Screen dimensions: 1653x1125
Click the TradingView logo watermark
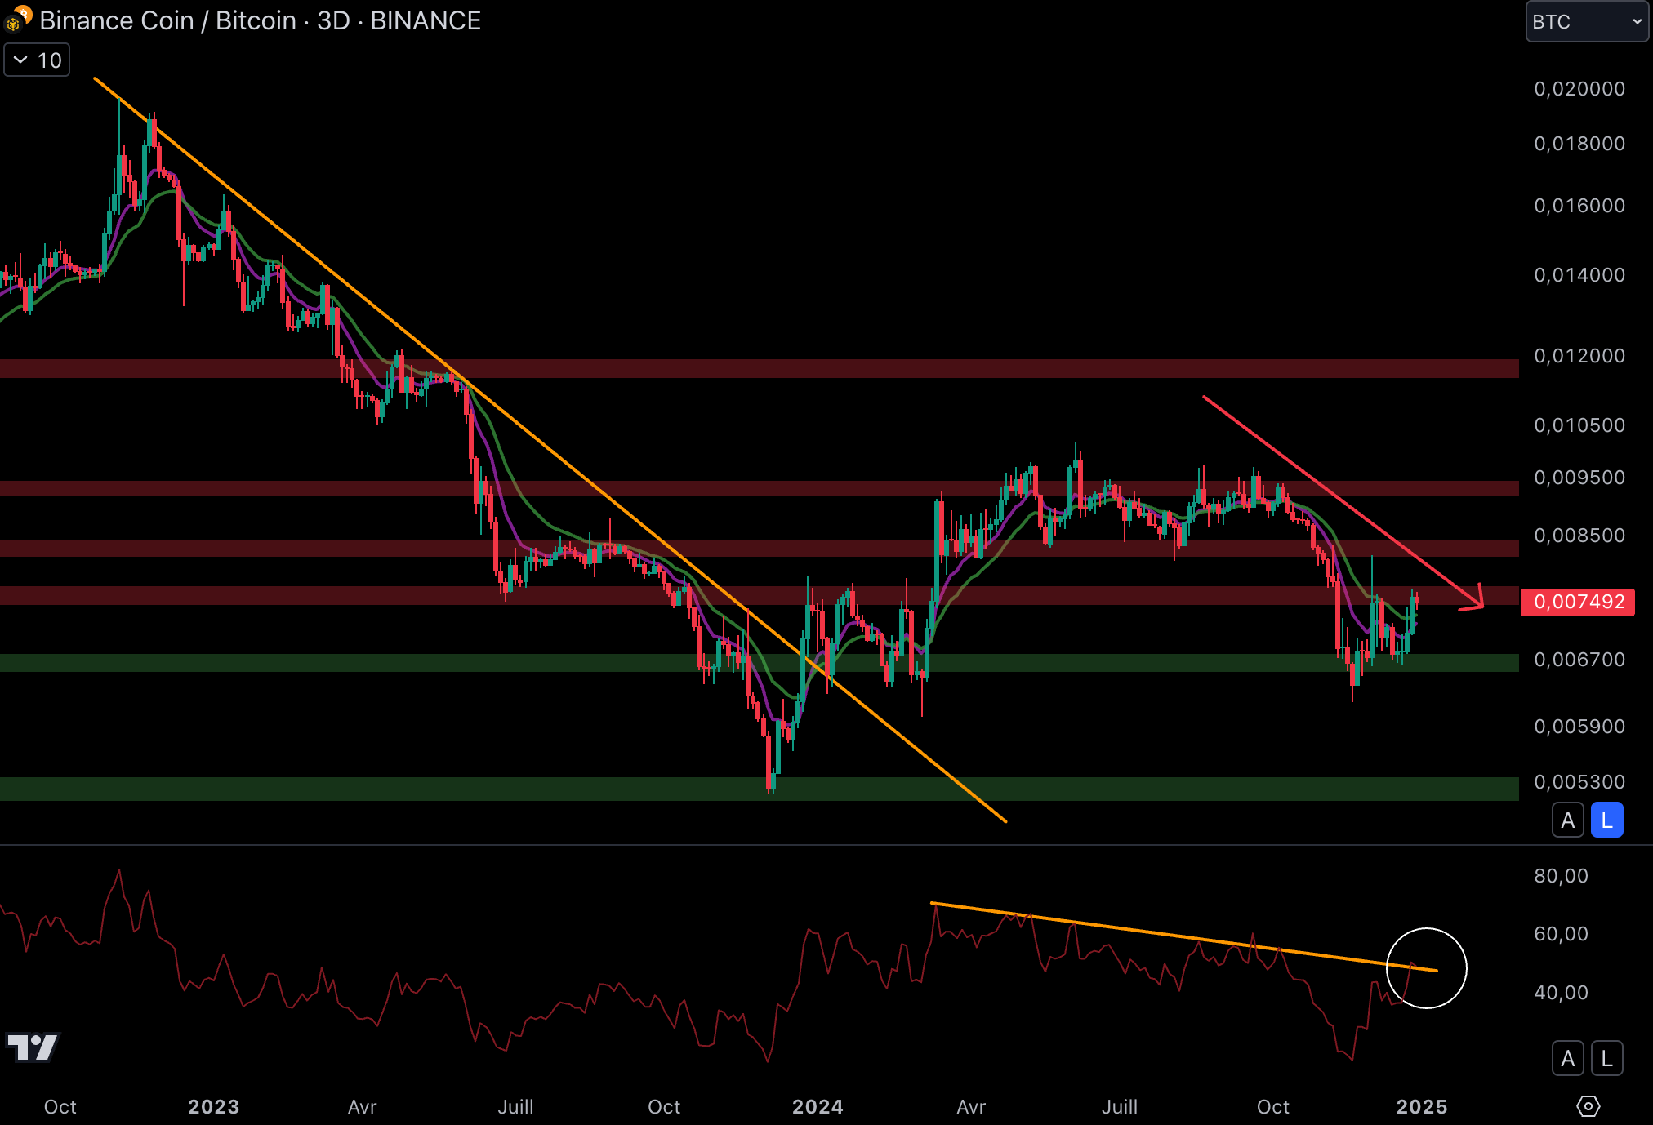(x=33, y=1047)
